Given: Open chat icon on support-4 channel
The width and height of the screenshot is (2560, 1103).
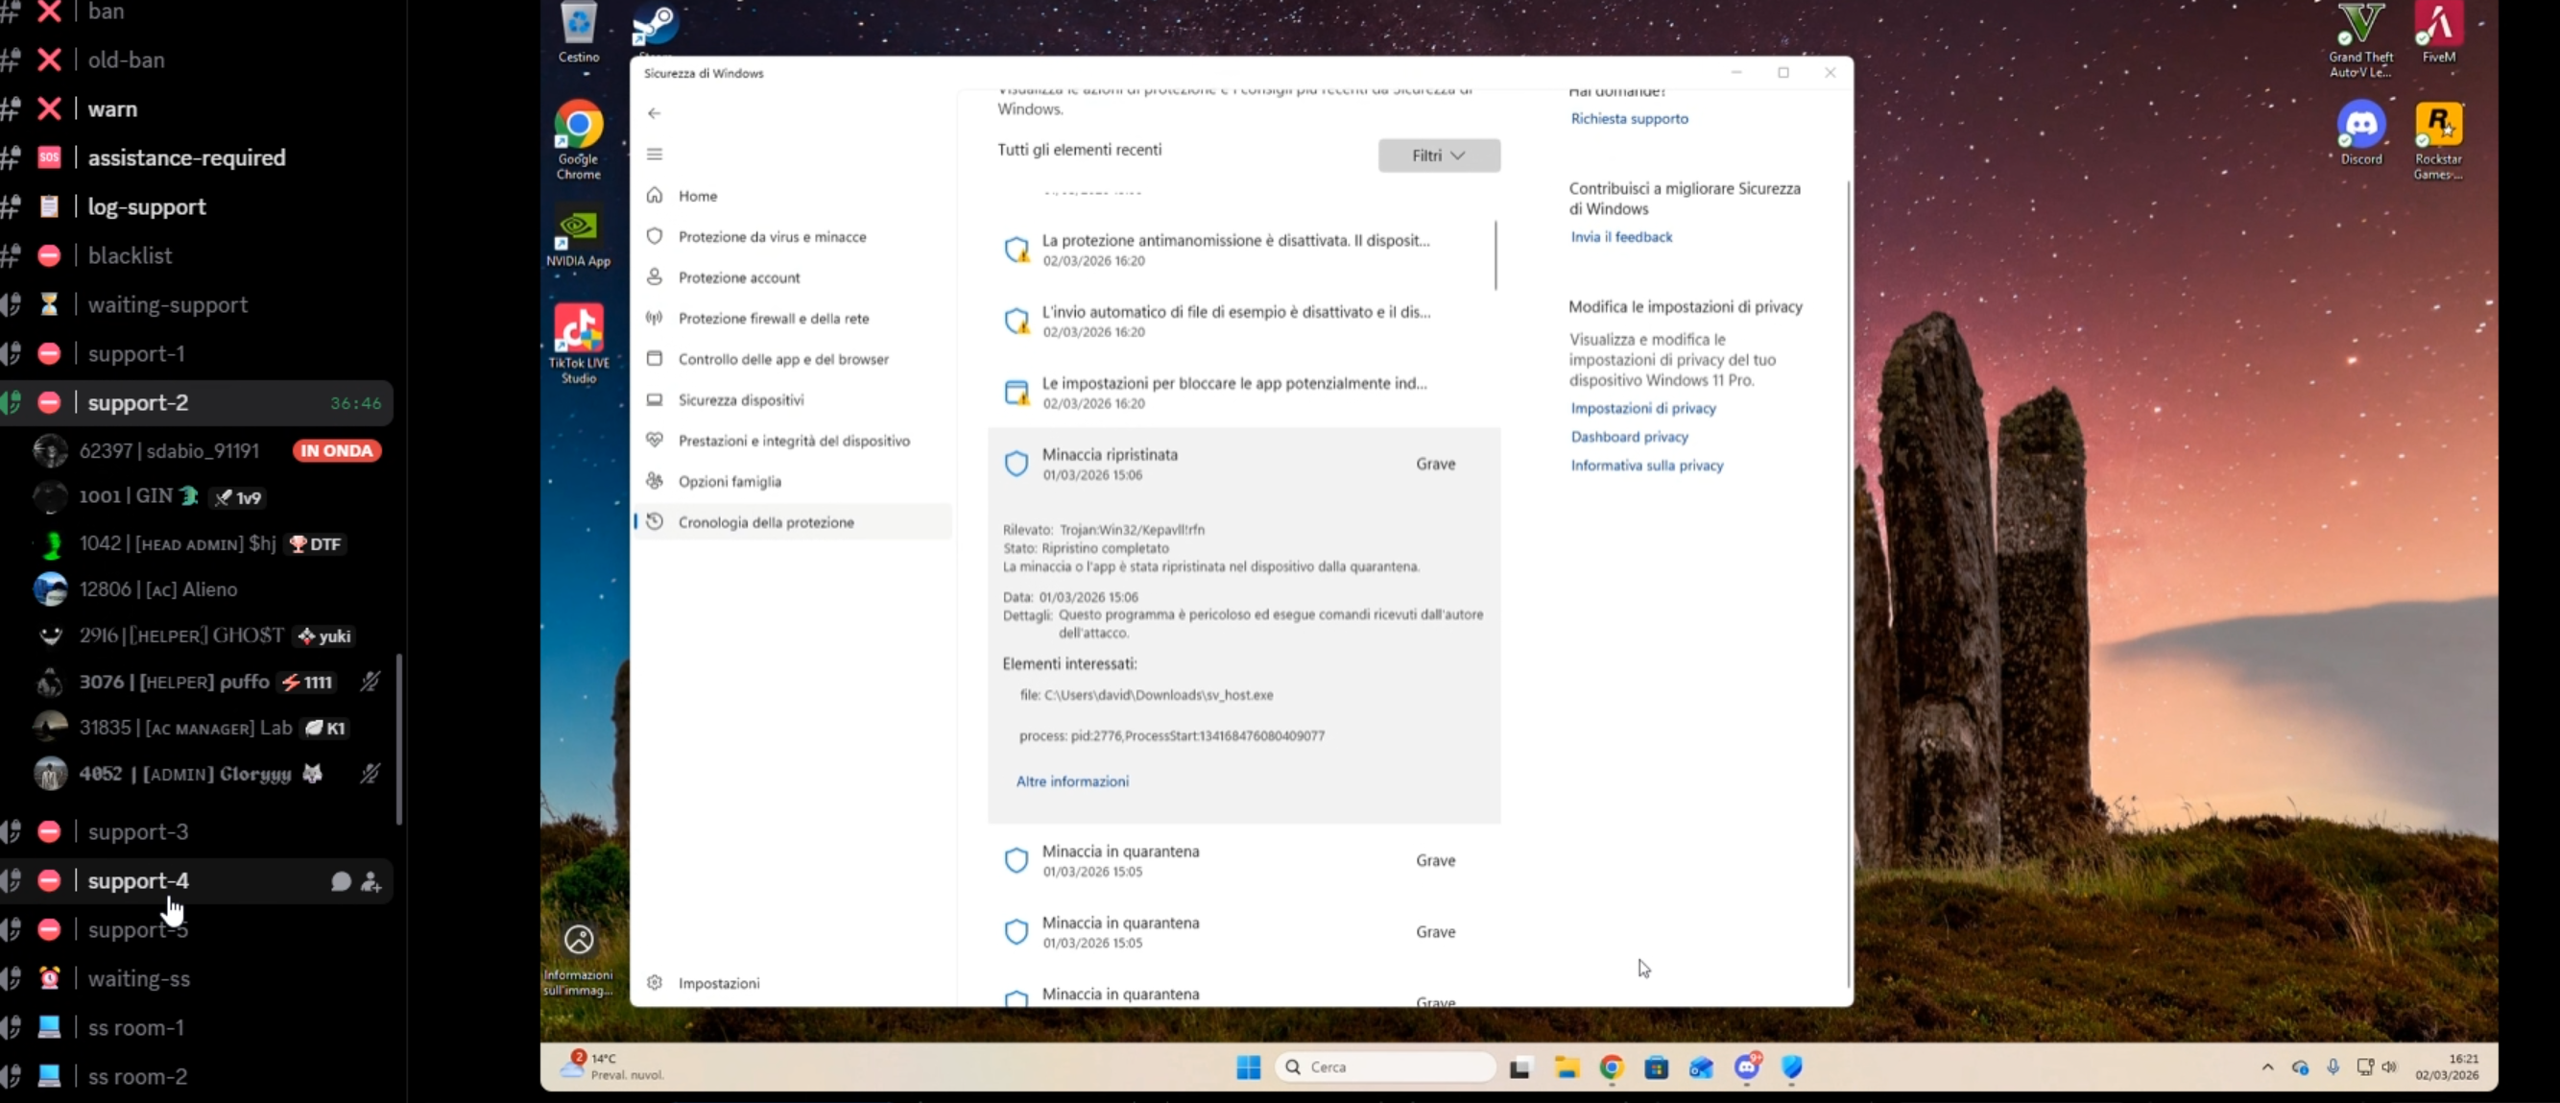Looking at the screenshot, I should [x=340, y=881].
